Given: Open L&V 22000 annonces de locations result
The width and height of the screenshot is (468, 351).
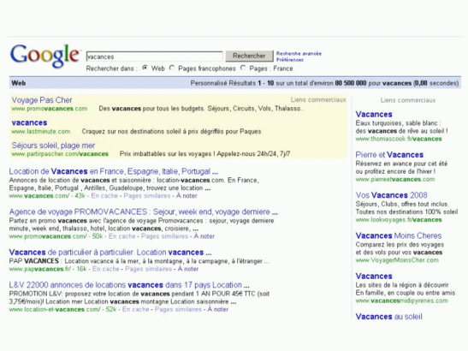Looking at the screenshot, I should (x=129, y=285).
